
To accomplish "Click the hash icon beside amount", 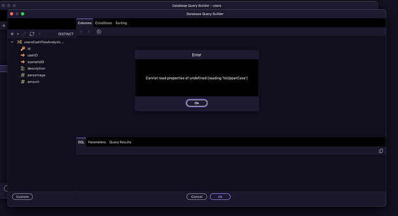I will [22, 81].
